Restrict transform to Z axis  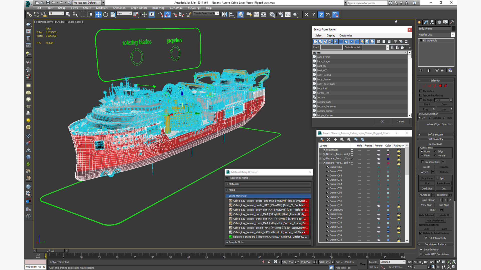[x=321, y=14]
